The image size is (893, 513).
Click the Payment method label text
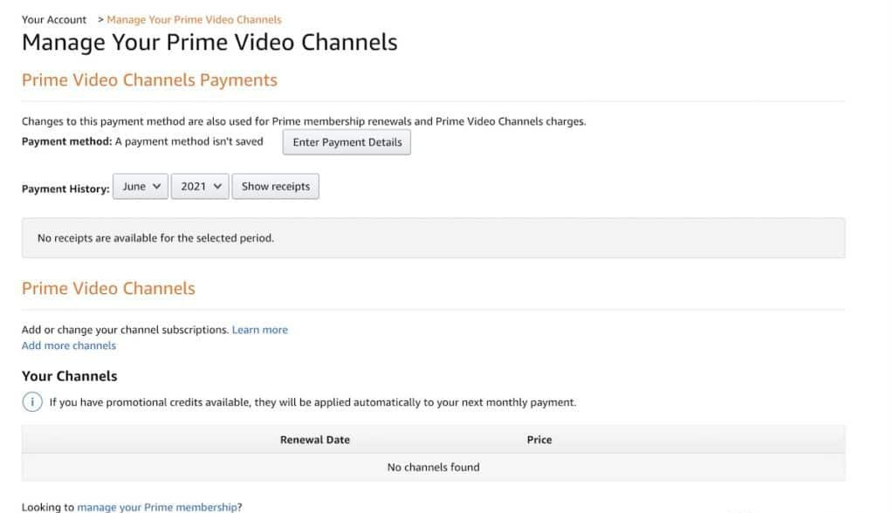pos(66,141)
